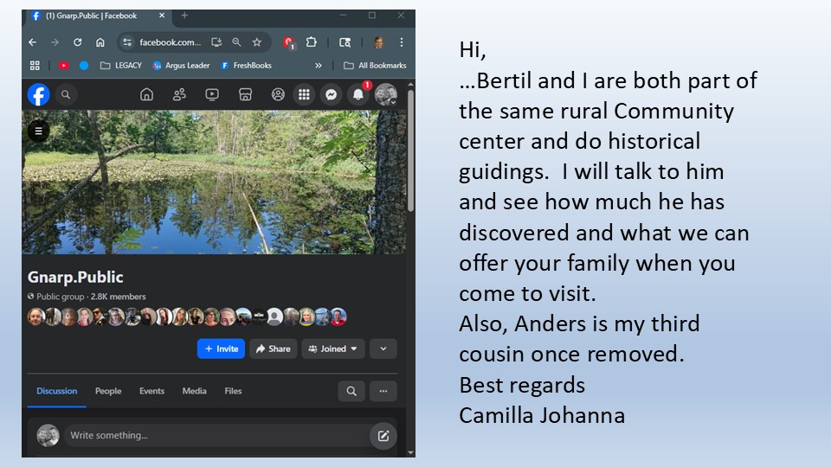This screenshot has height=467, width=831.
Task: Open Facebook Messenger icon
Action: pyautogui.click(x=332, y=95)
